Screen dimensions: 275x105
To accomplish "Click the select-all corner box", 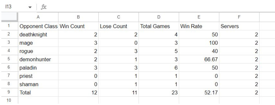I will (x=10, y=17).
